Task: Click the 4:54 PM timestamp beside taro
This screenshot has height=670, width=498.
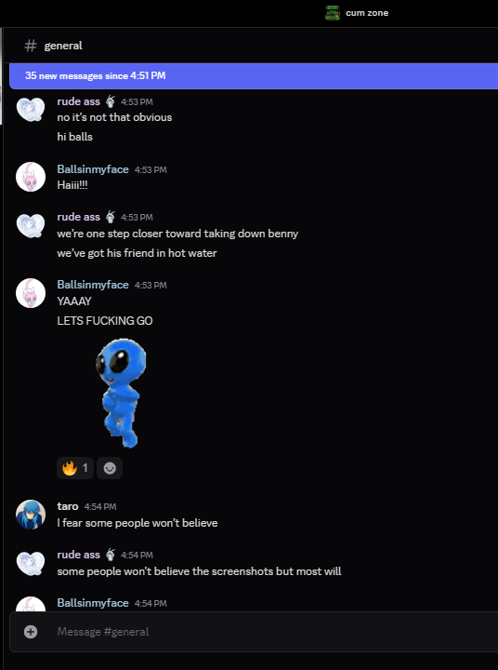Action: tap(100, 507)
